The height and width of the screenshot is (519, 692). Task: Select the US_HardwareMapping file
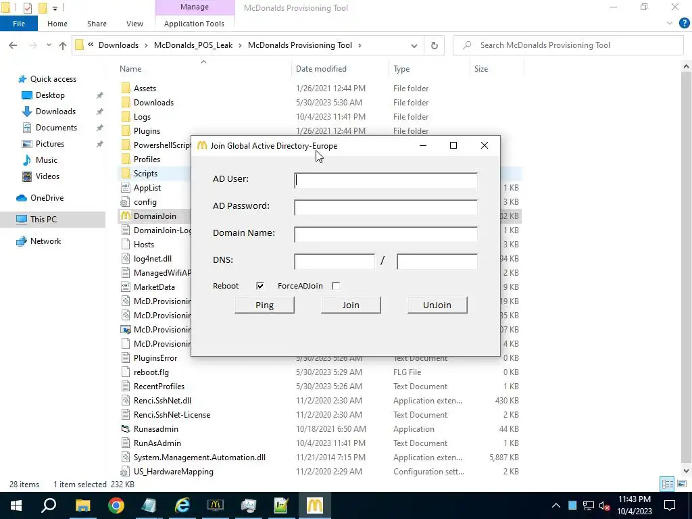174,472
